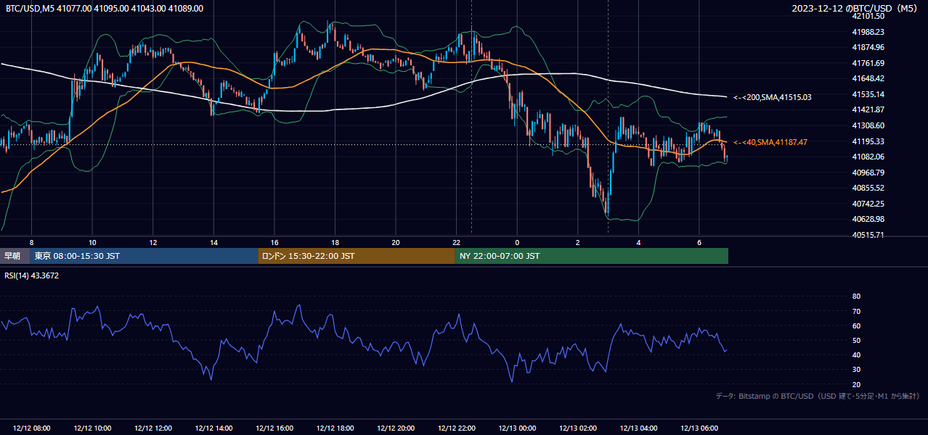
Task: Click the hour tick 20 under price chart
Action: pyautogui.click(x=396, y=241)
